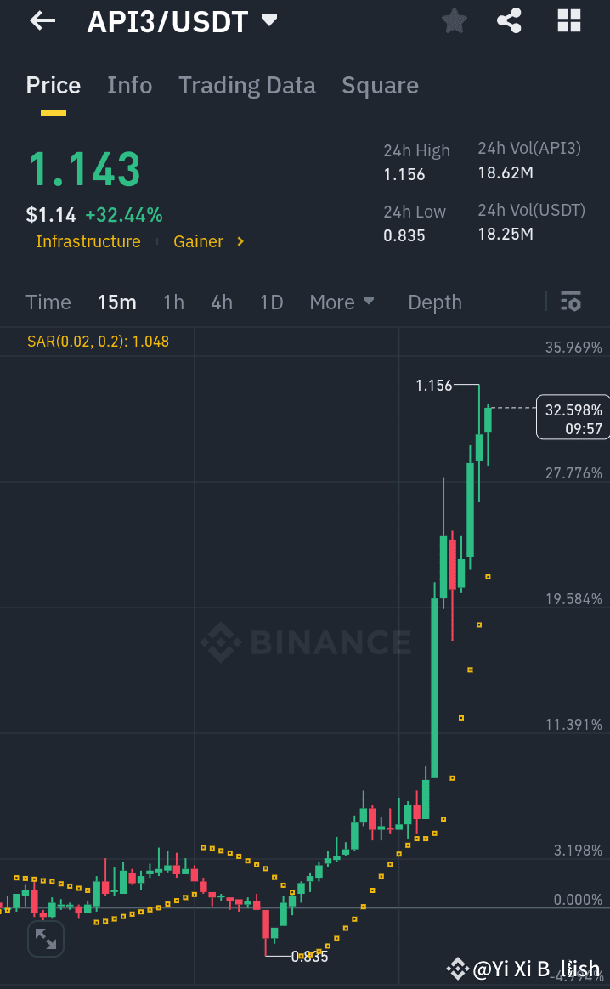Screen dimensions: 610x989
Task: Open the share options for this chart
Action: point(509,20)
